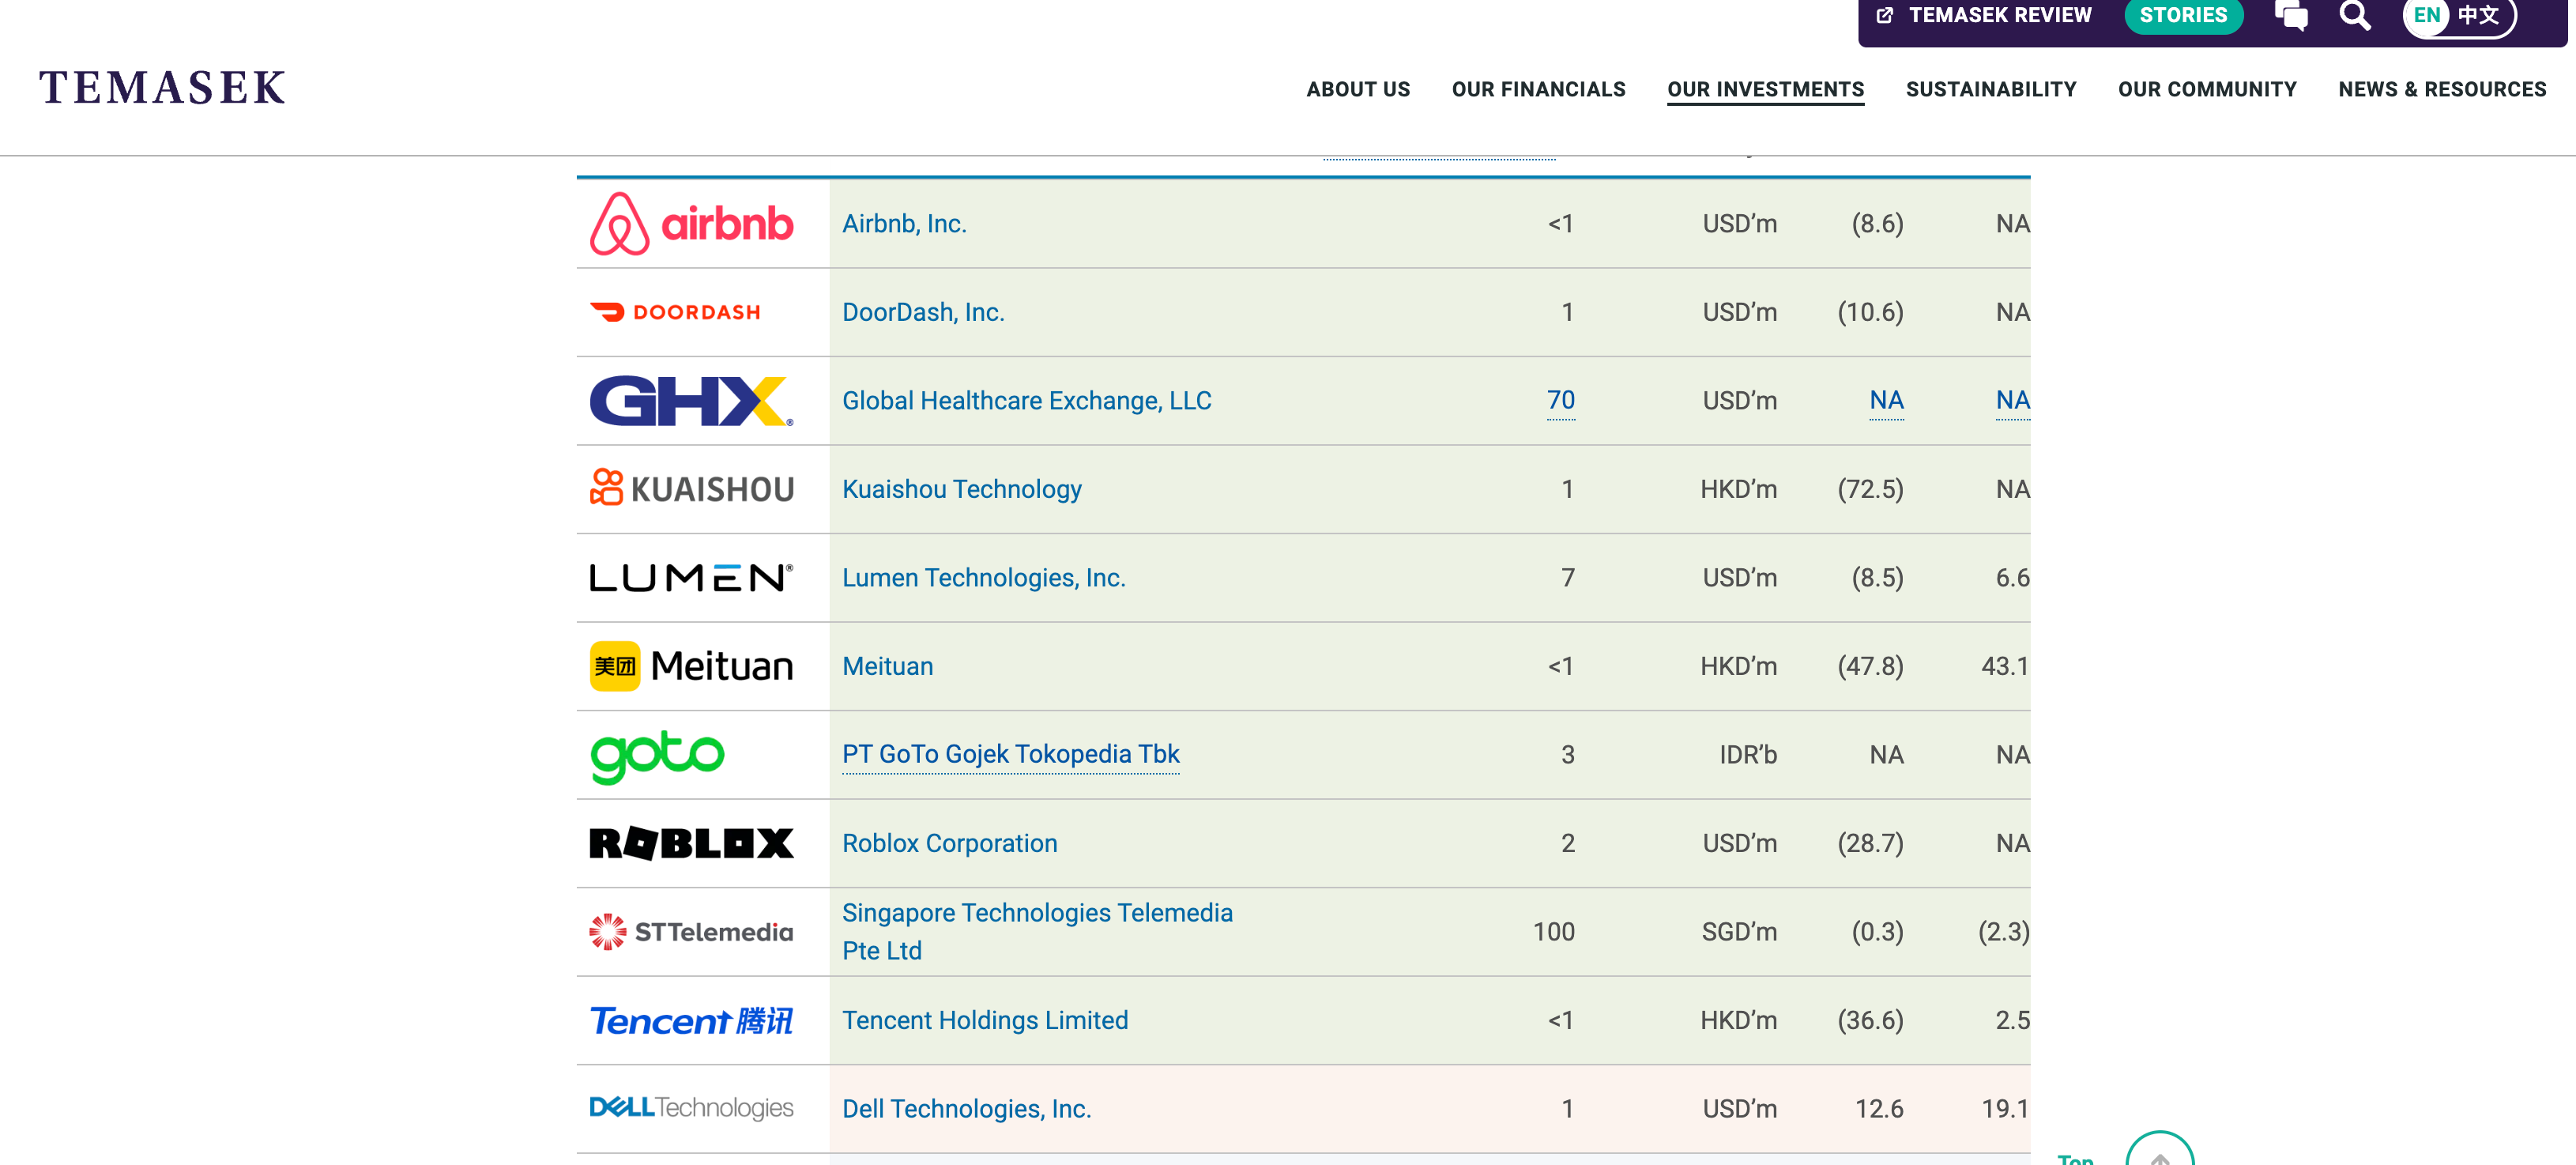
Task: Click the (10.6) value in DoorDash row
Action: point(1870,312)
